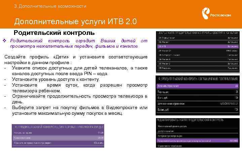
Task: Click the Rostelecom logo
Action: point(216,13)
